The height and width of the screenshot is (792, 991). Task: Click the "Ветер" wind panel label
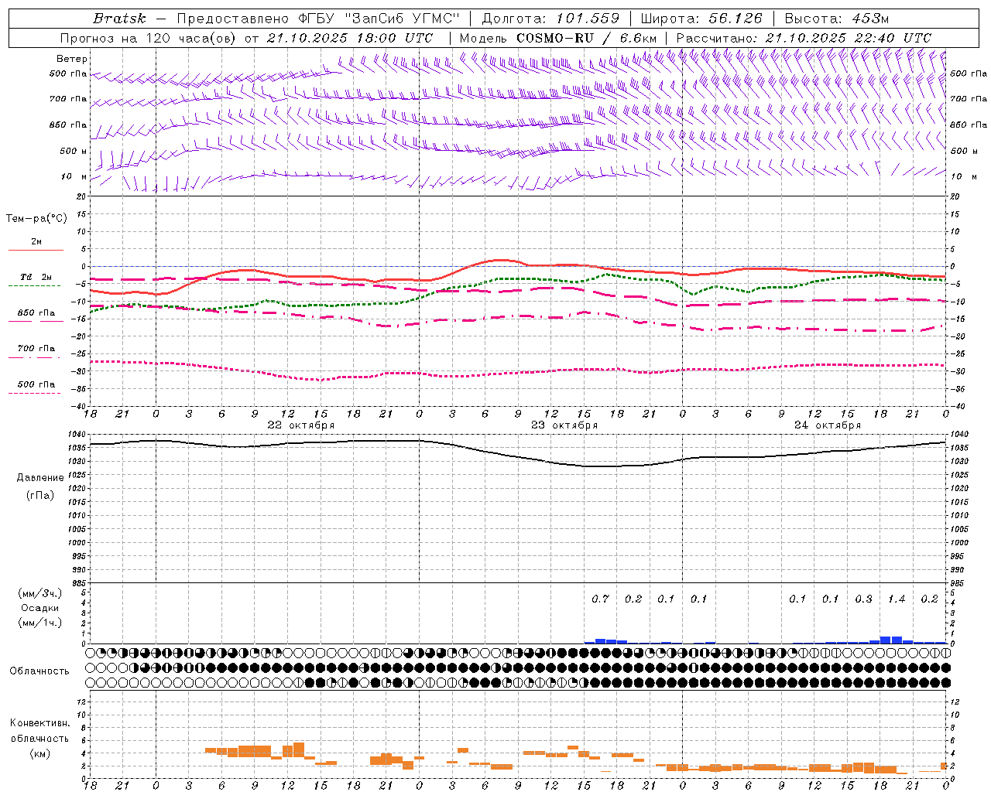(x=72, y=59)
